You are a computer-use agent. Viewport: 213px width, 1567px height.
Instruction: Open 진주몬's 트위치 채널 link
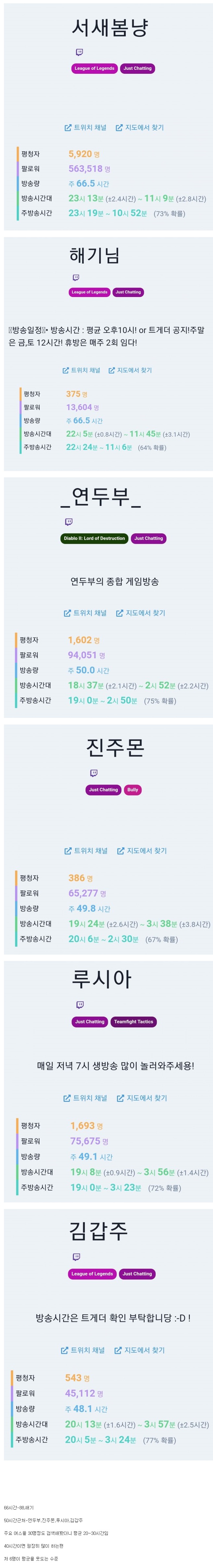click(86, 850)
